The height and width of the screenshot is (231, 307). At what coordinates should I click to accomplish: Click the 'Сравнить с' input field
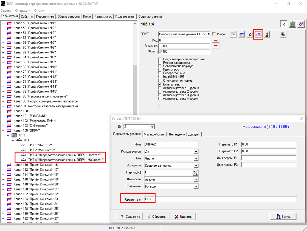(x=219, y=199)
